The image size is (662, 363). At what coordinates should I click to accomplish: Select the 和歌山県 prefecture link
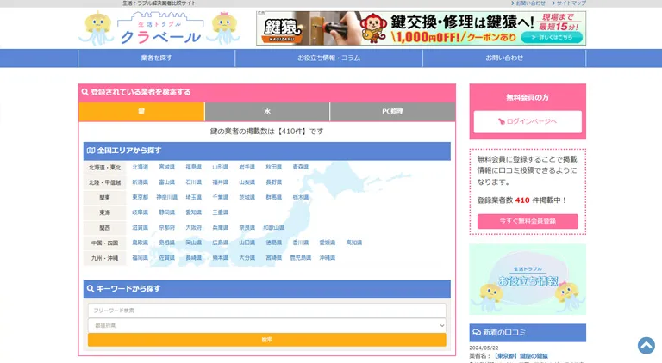[273, 227]
